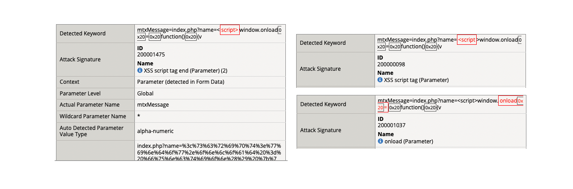Click "Parameter (detected in Form Data)" value

click(181, 82)
